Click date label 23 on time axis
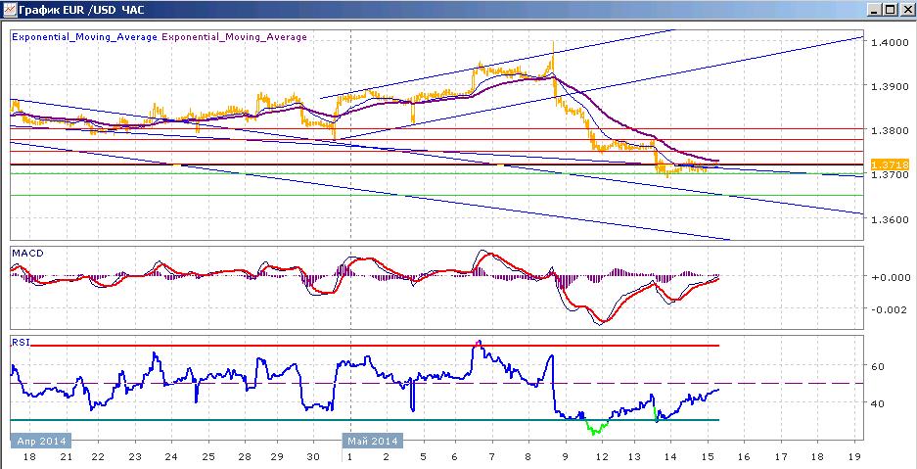This screenshot has height=469, width=917. pos(135,456)
